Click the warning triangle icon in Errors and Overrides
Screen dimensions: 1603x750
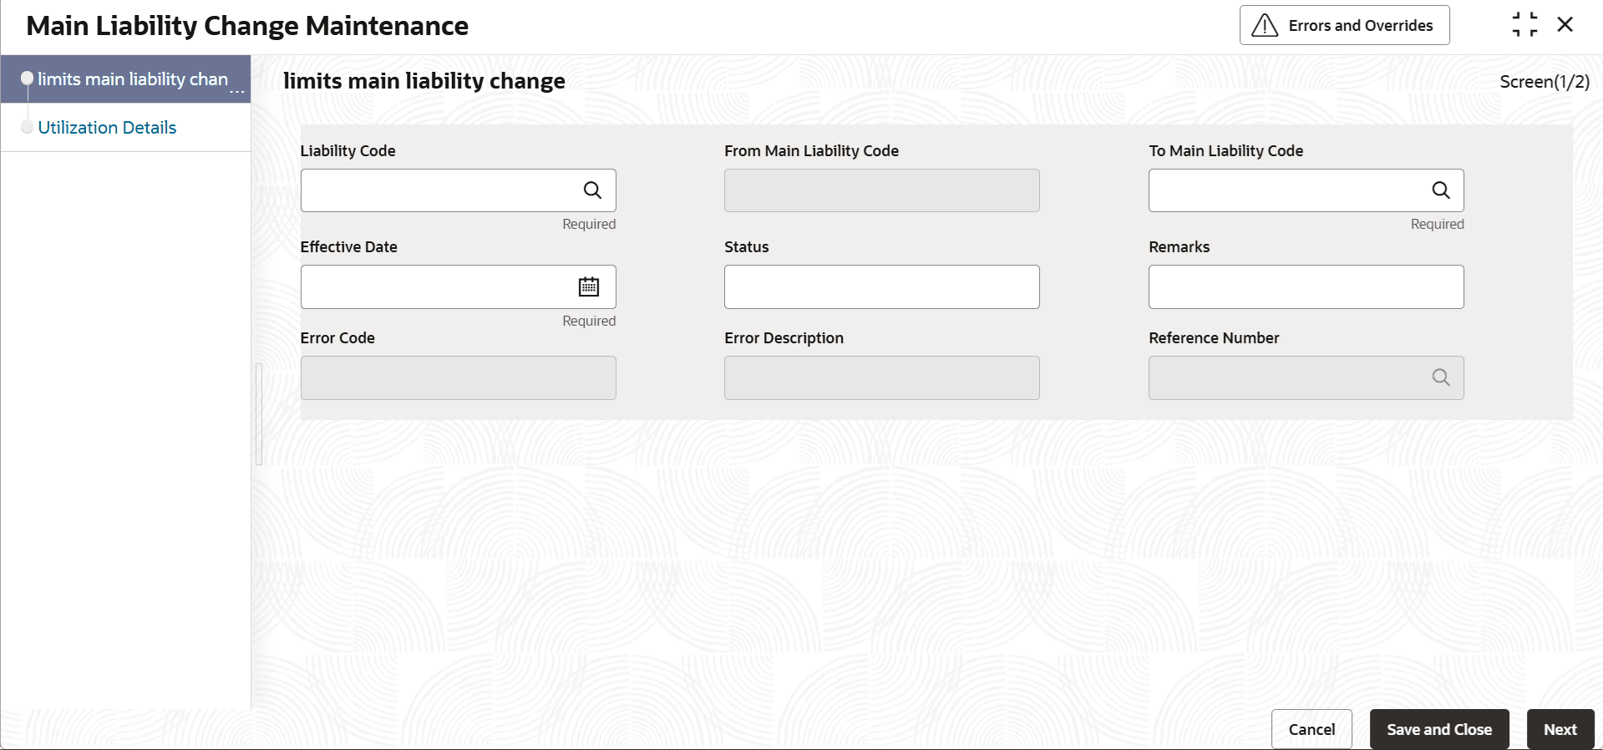click(x=1265, y=26)
